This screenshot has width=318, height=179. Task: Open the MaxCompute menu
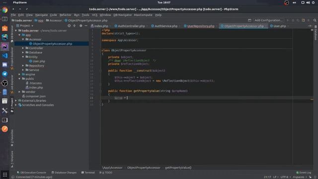point(143,15)
